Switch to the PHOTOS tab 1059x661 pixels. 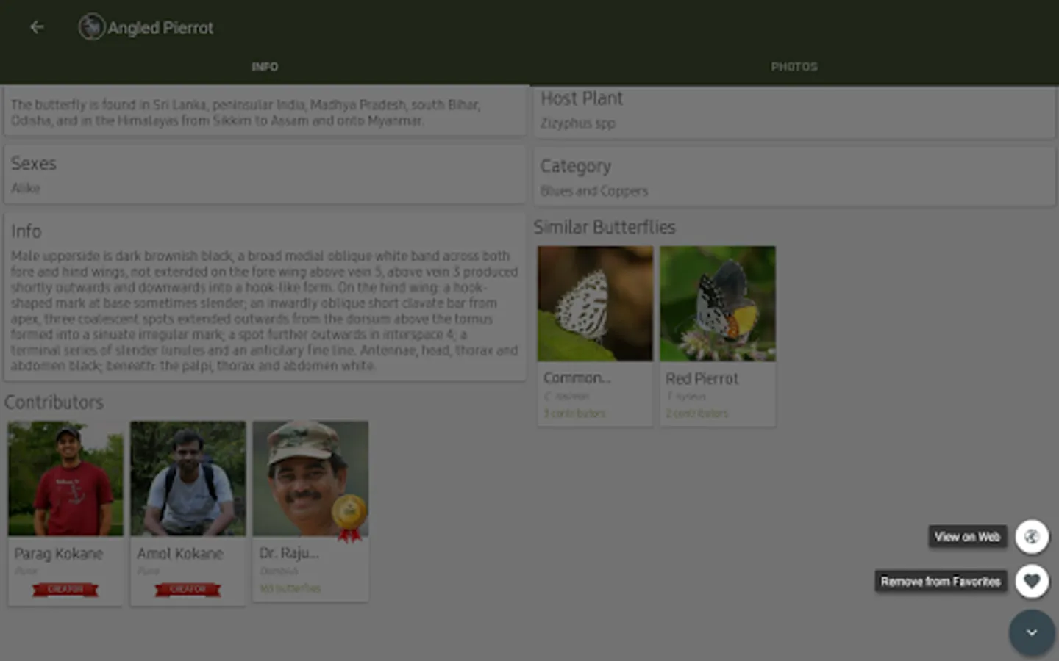(x=794, y=67)
